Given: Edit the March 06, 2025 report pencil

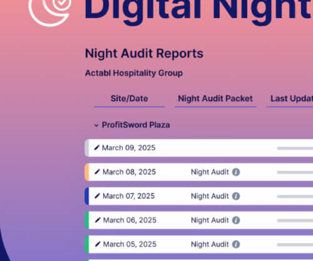Looking at the screenshot, I should coord(98,220).
